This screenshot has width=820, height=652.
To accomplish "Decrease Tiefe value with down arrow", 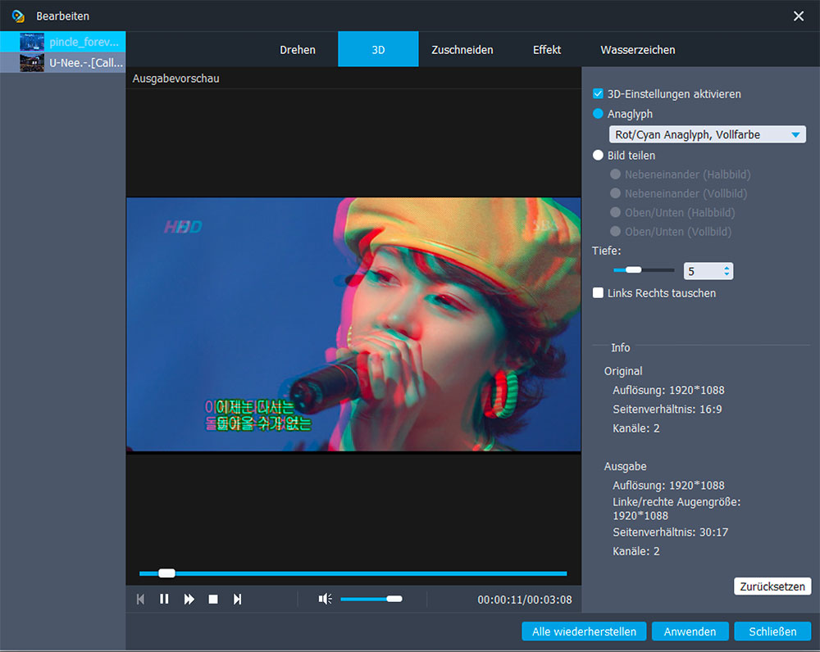I will [727, 274].
